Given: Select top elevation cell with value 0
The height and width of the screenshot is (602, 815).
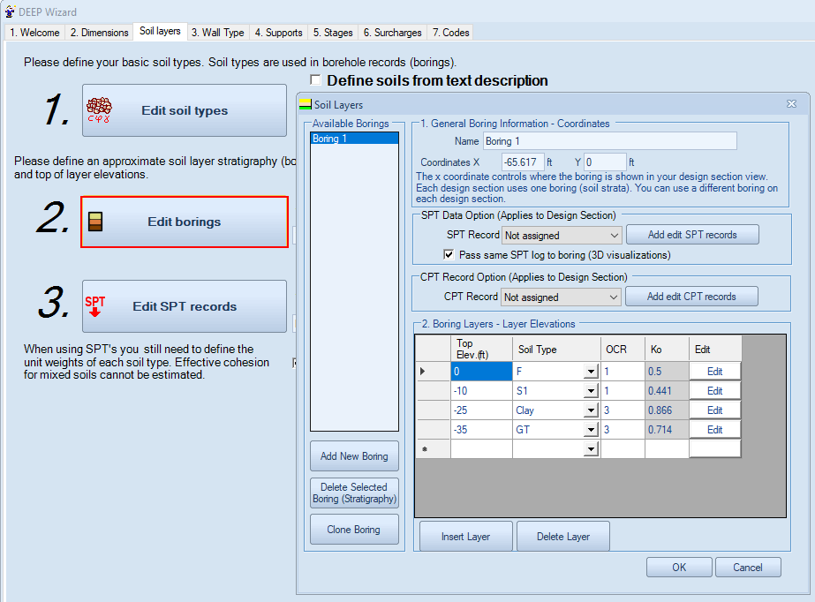Looking at the screenshot, I should tap(481, 372).
